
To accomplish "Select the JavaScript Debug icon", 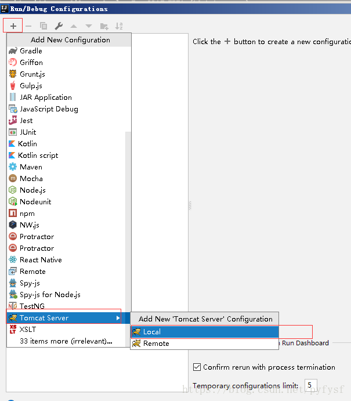I will pyautogui.click(x=13, y=109).
